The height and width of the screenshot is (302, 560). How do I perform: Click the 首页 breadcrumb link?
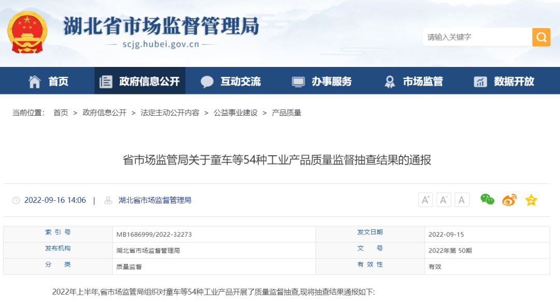pos(61,113)
